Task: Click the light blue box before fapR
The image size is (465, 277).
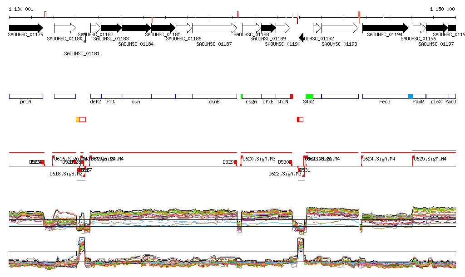Action: coord(411,96)
